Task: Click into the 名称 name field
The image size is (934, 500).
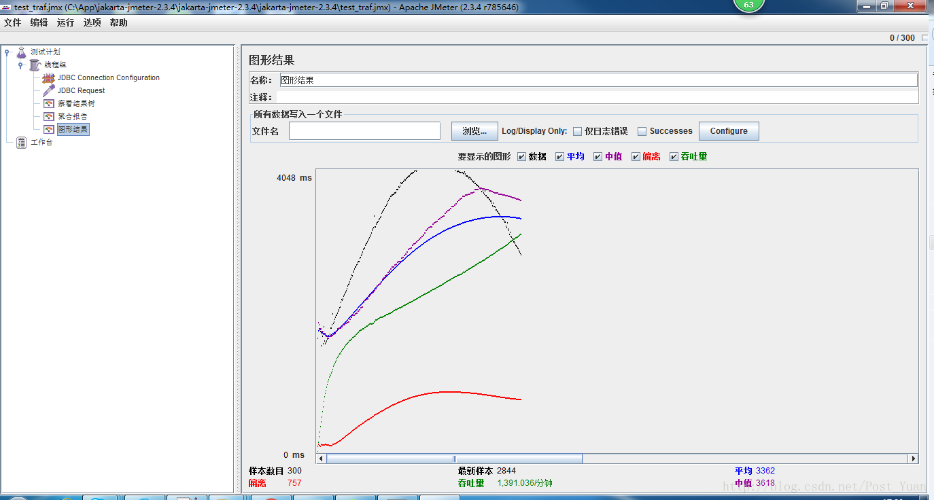Action: coord(598,80)
